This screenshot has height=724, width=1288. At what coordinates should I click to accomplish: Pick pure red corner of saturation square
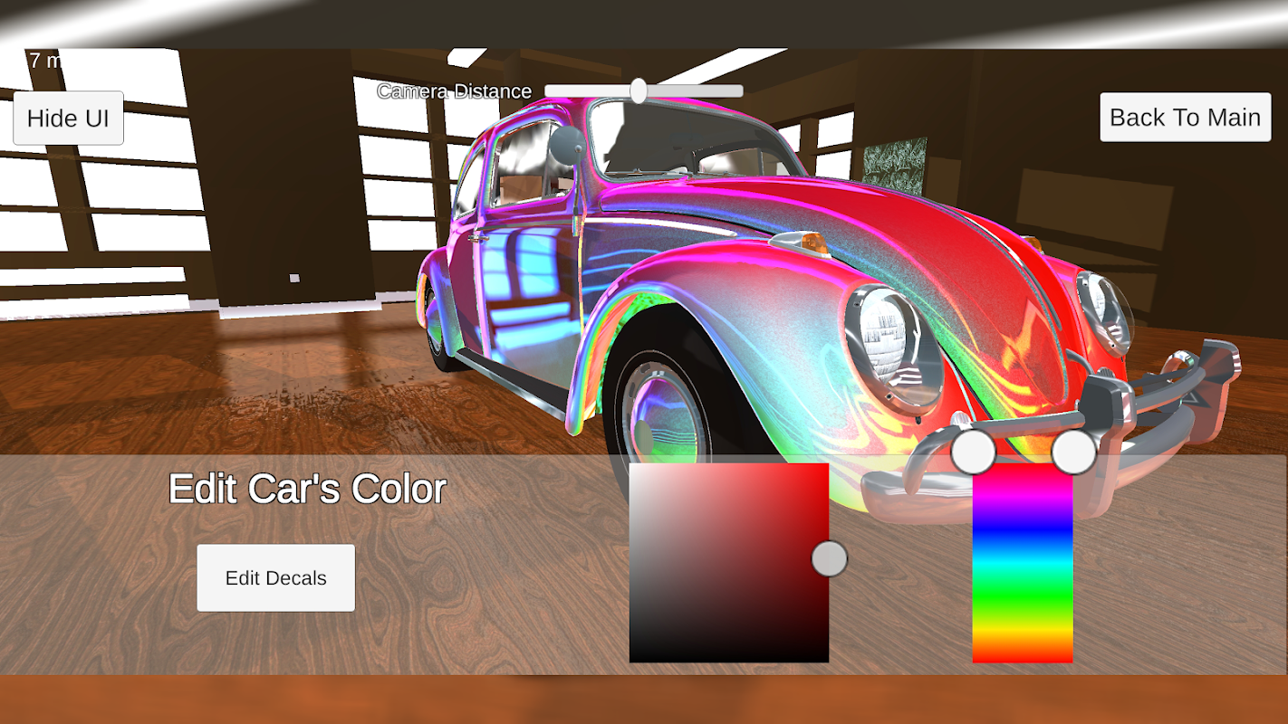pyautogui.click(x=823, y=468)
